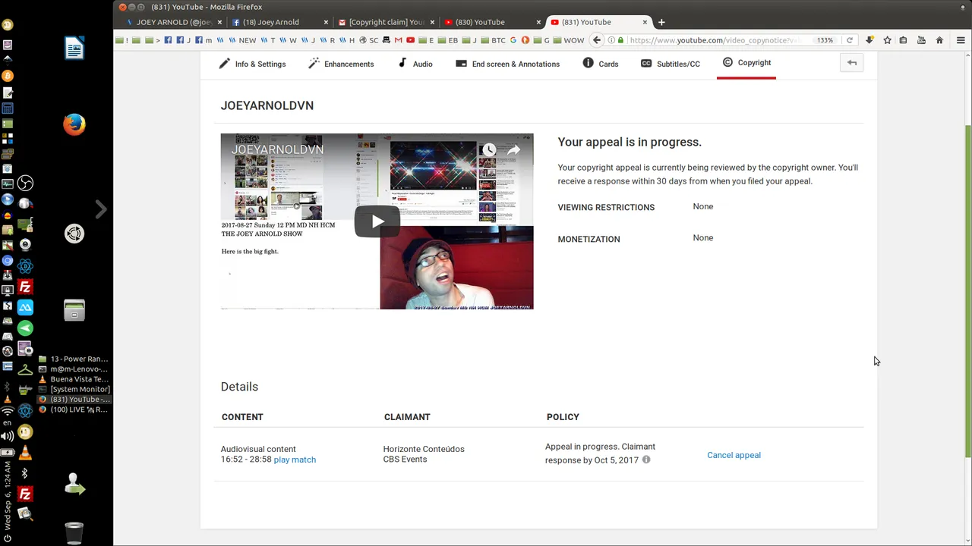Select '13 - Power Ran...' window in list
The height and width of the screenshot is (546, 972).
73,359
